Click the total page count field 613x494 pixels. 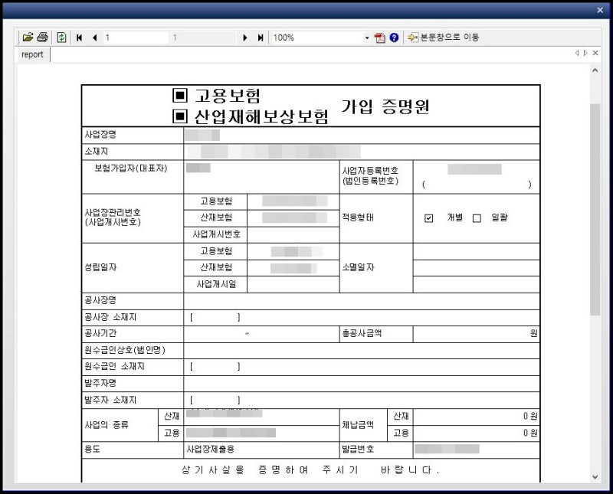click(203, 38)
